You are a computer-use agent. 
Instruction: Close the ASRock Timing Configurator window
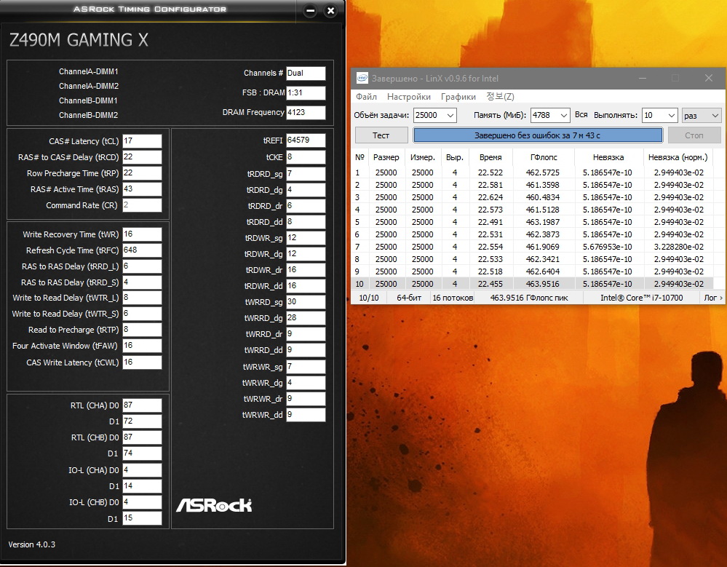click(330, 11)
